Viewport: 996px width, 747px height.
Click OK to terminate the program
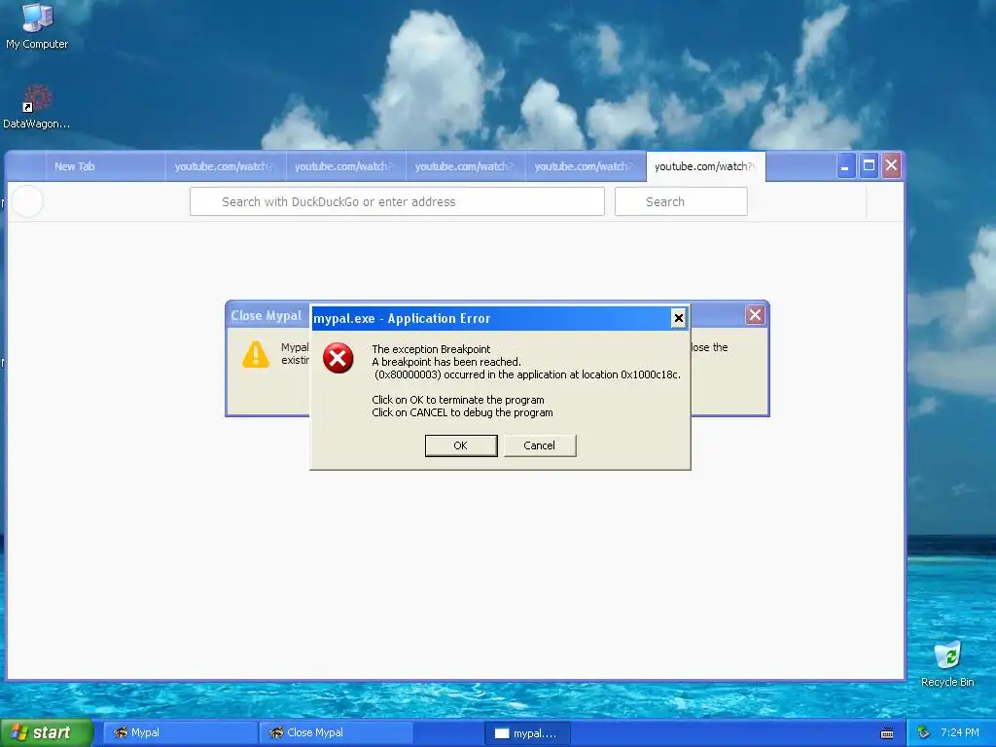pos(460,445)
